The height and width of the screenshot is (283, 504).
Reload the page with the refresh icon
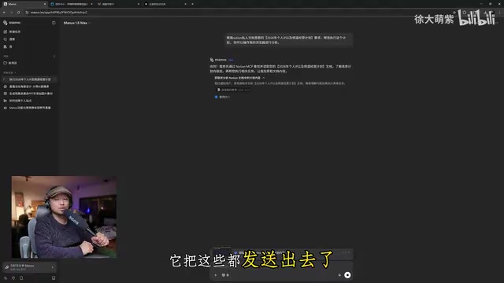pos(18,13)
